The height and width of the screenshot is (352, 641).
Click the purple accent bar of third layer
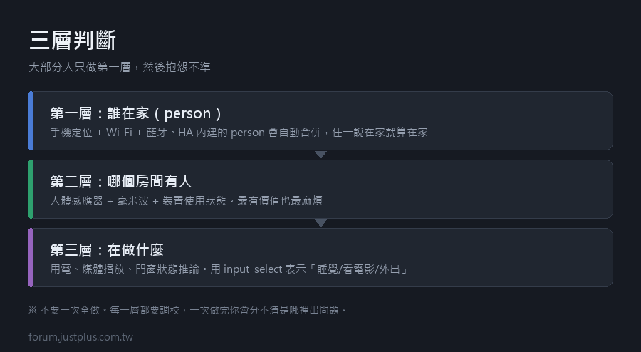31,257
